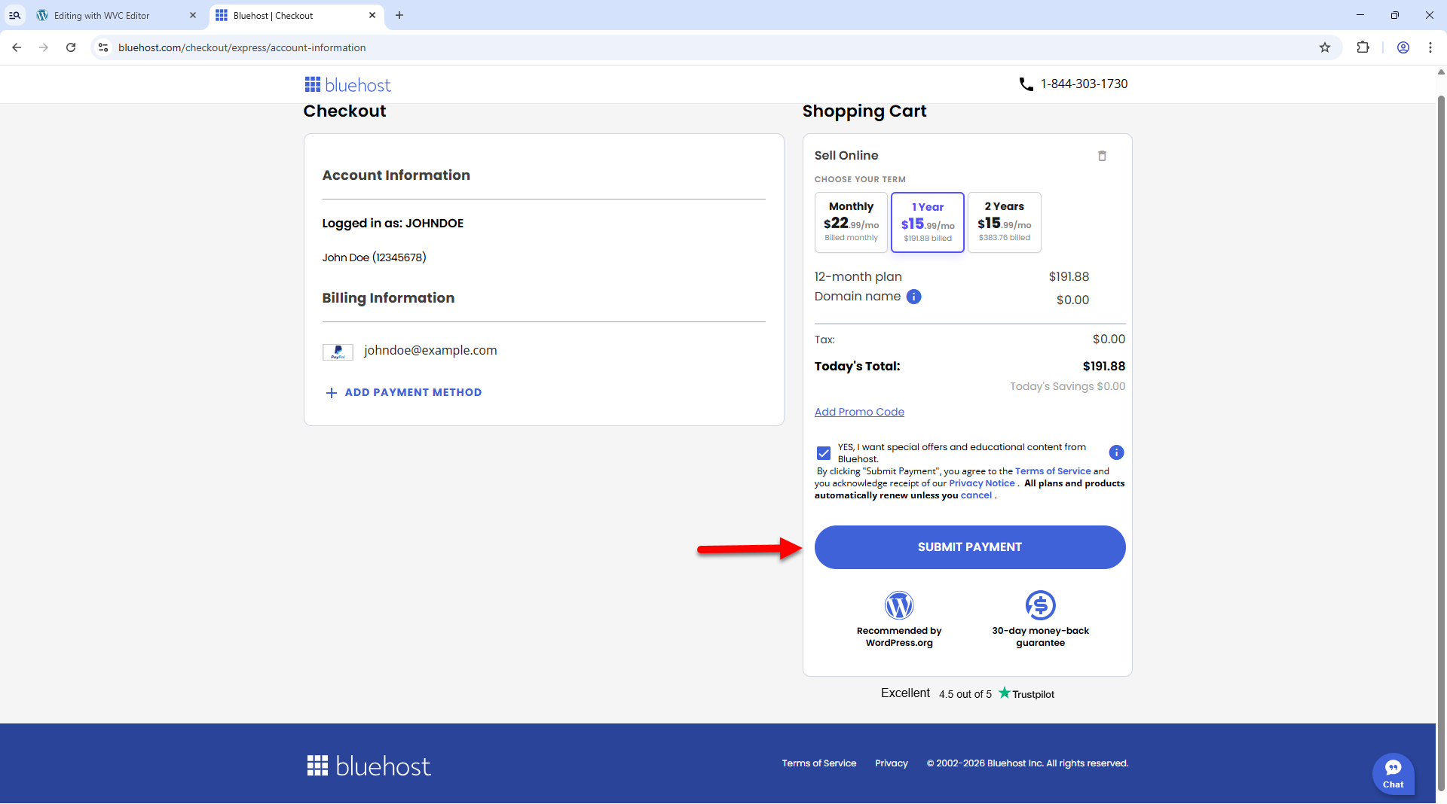
Task: Open the info icon beside special offers
Action: tap(1116, 452)
